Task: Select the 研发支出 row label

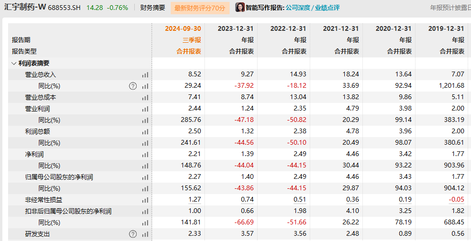Action: [x=37, y=234]
